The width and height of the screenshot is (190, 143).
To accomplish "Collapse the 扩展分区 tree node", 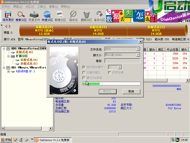I will coord(8,56).
